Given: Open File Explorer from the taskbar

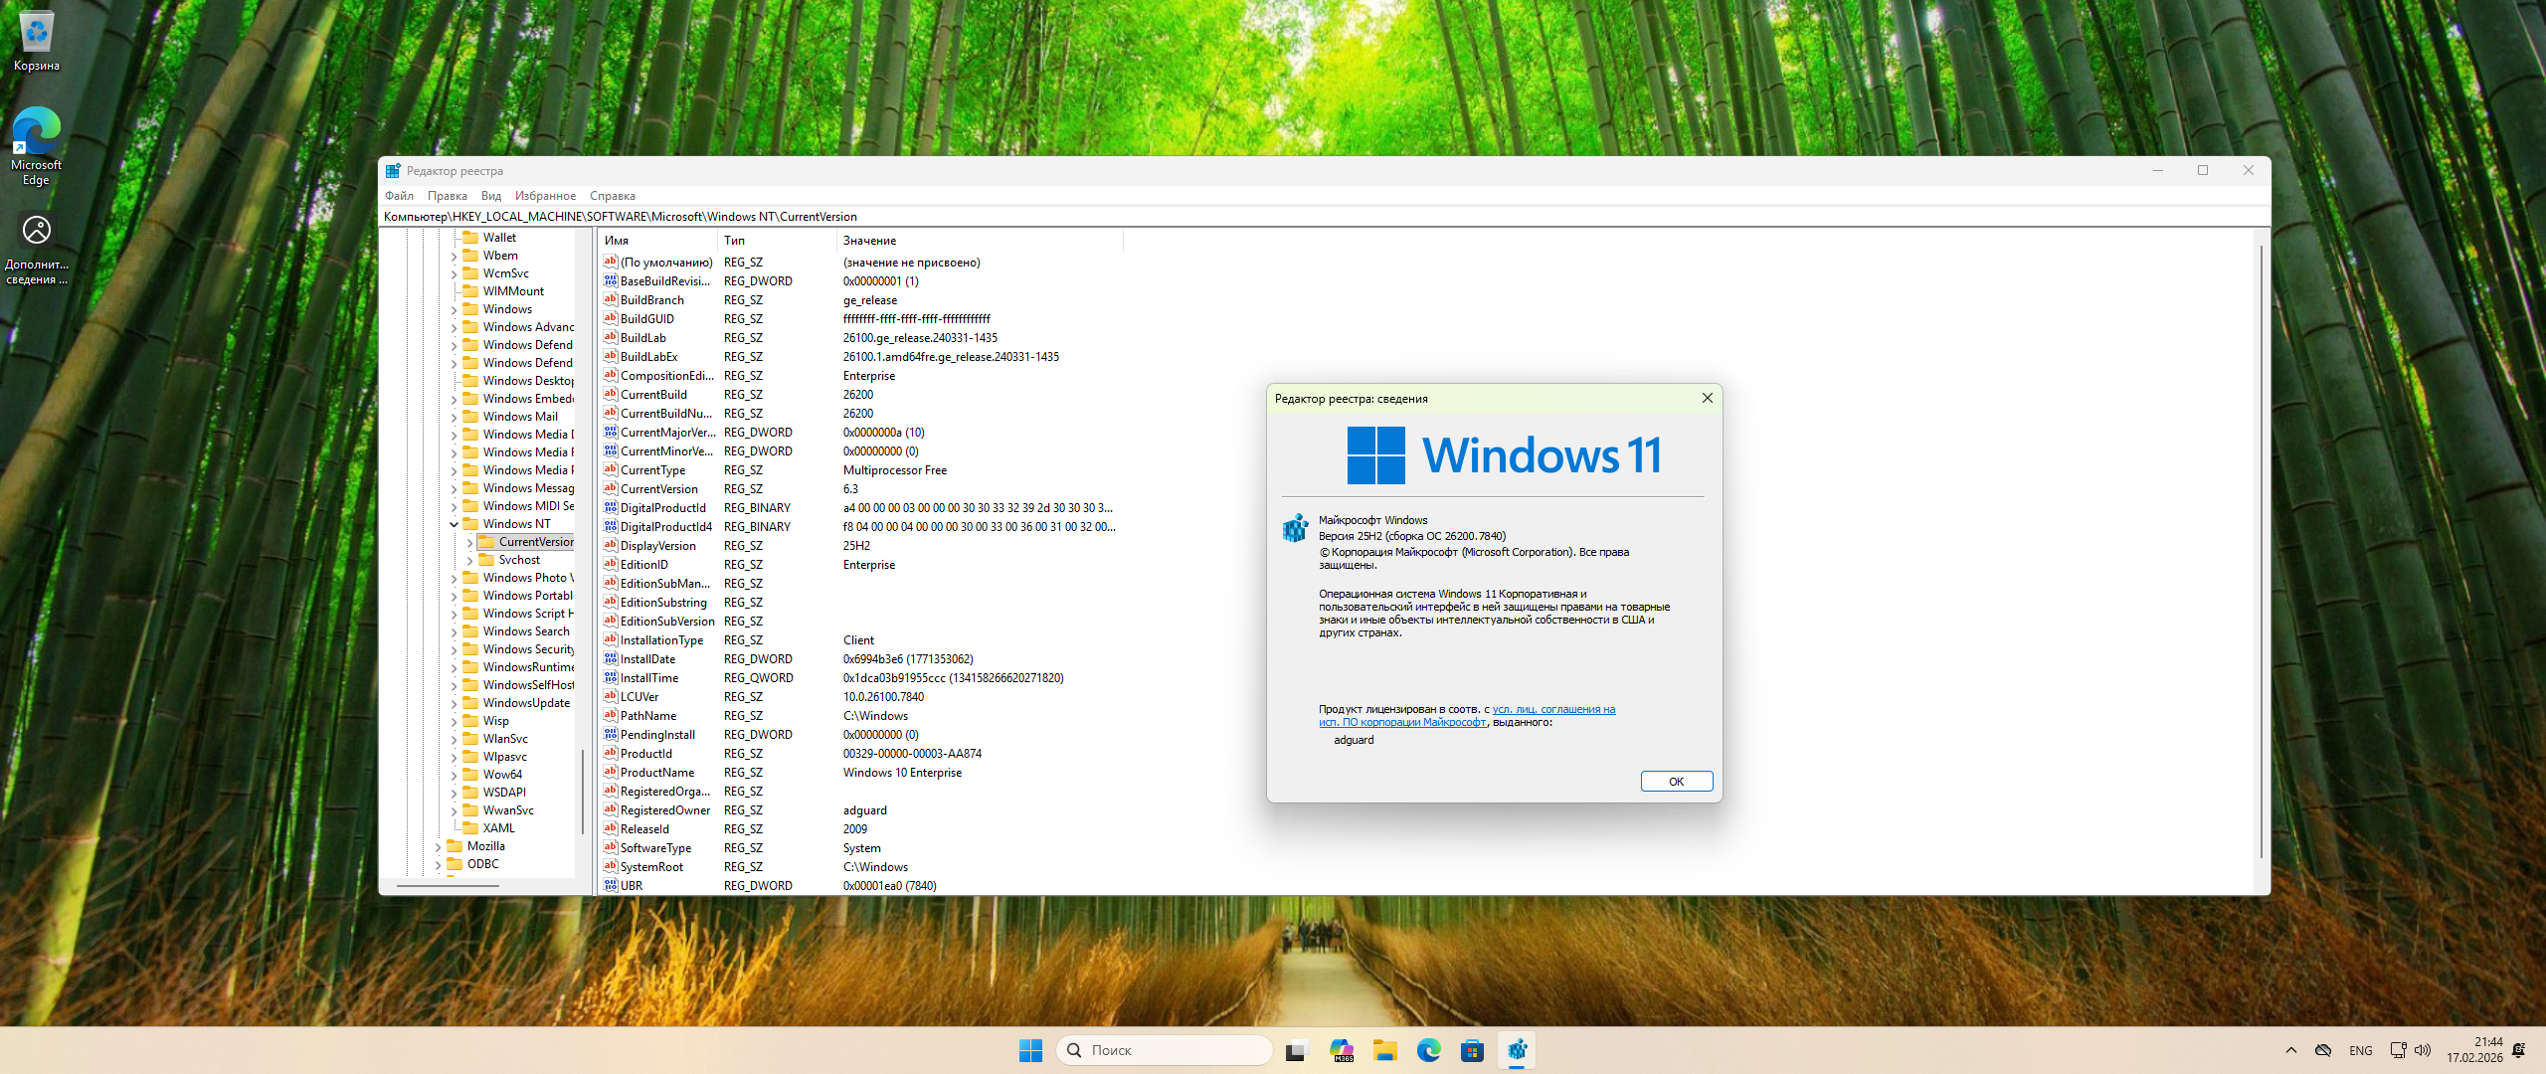Looking at the screenshot, I should pyautogui.click(x=1384, y=1050).
